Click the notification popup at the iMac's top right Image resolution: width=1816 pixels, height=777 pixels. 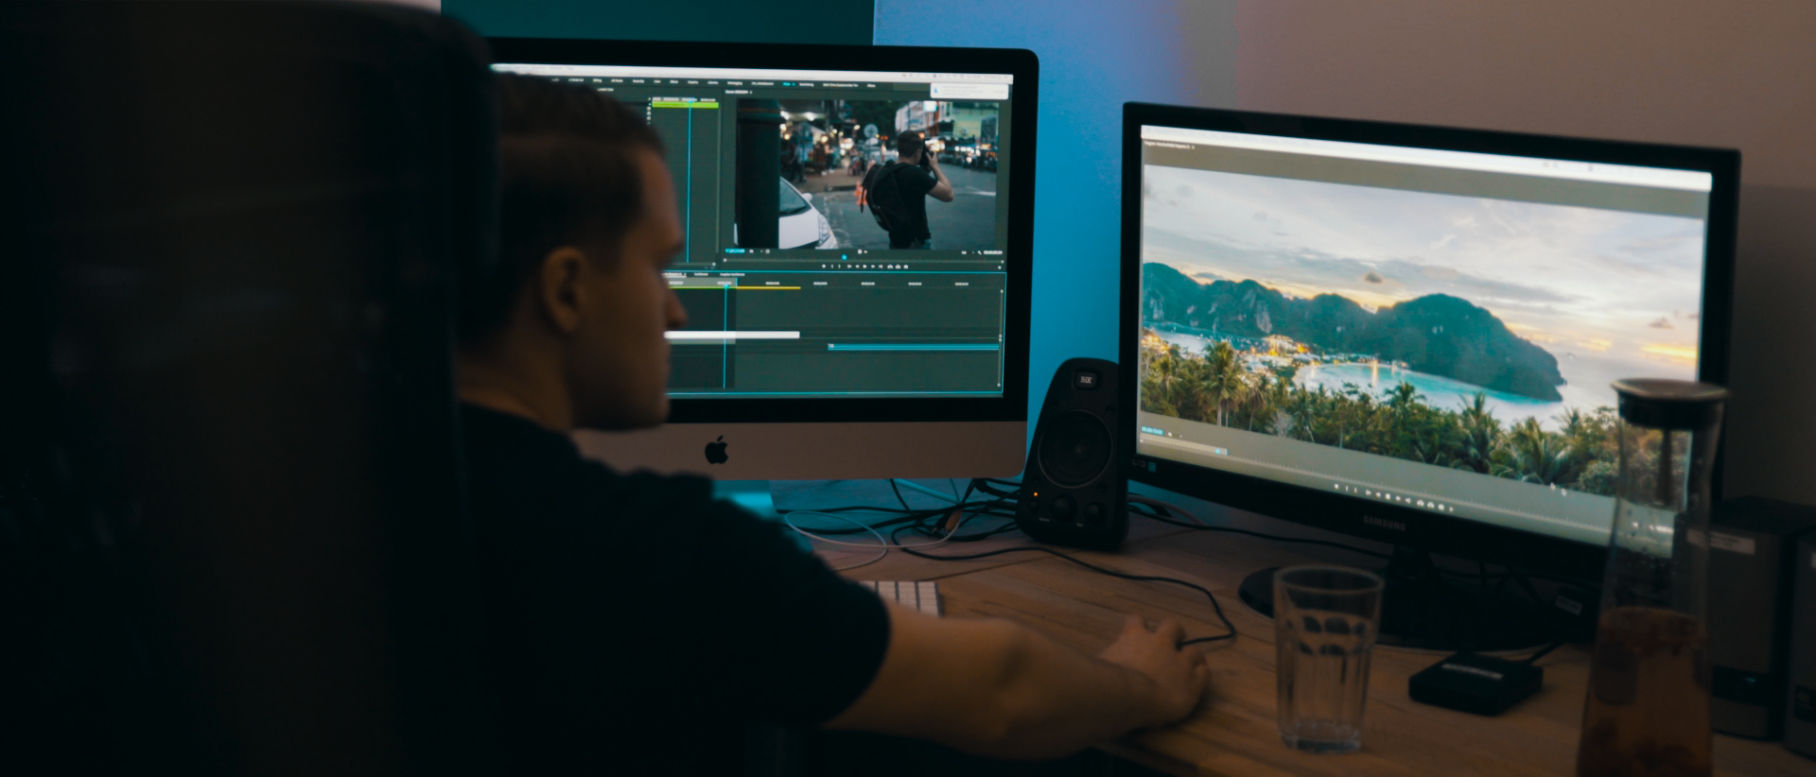[969, 90]
